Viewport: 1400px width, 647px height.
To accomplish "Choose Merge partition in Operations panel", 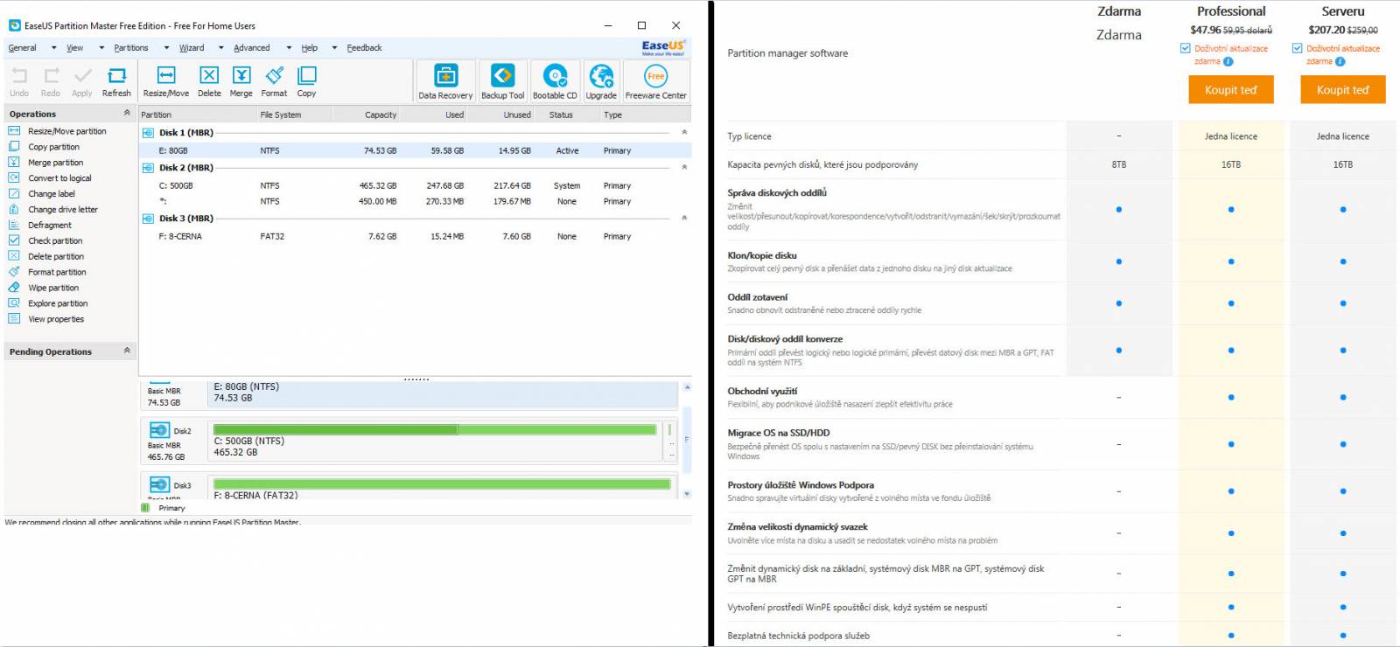I will (47, 163).
